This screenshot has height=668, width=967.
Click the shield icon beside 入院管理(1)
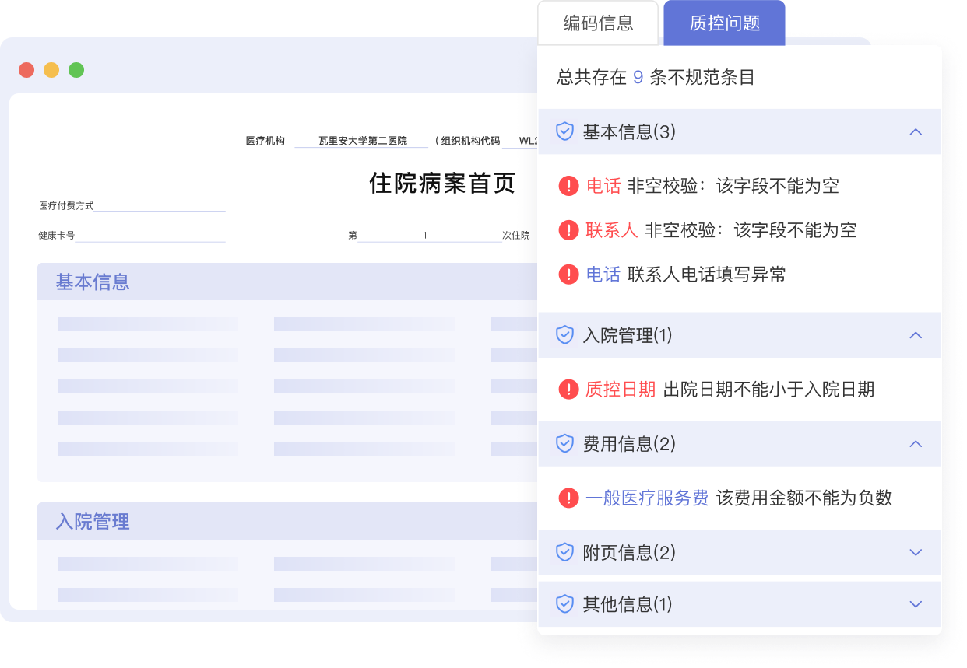click(x=564, y=335)
